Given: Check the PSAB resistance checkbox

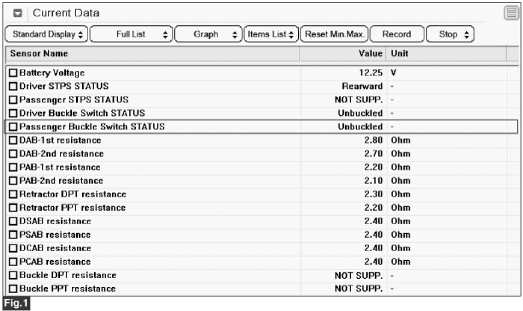Looking at the screenshot, I should point(13,235).
